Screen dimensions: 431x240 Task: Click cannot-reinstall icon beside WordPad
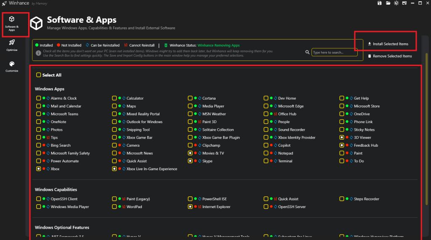coord(124,207)
